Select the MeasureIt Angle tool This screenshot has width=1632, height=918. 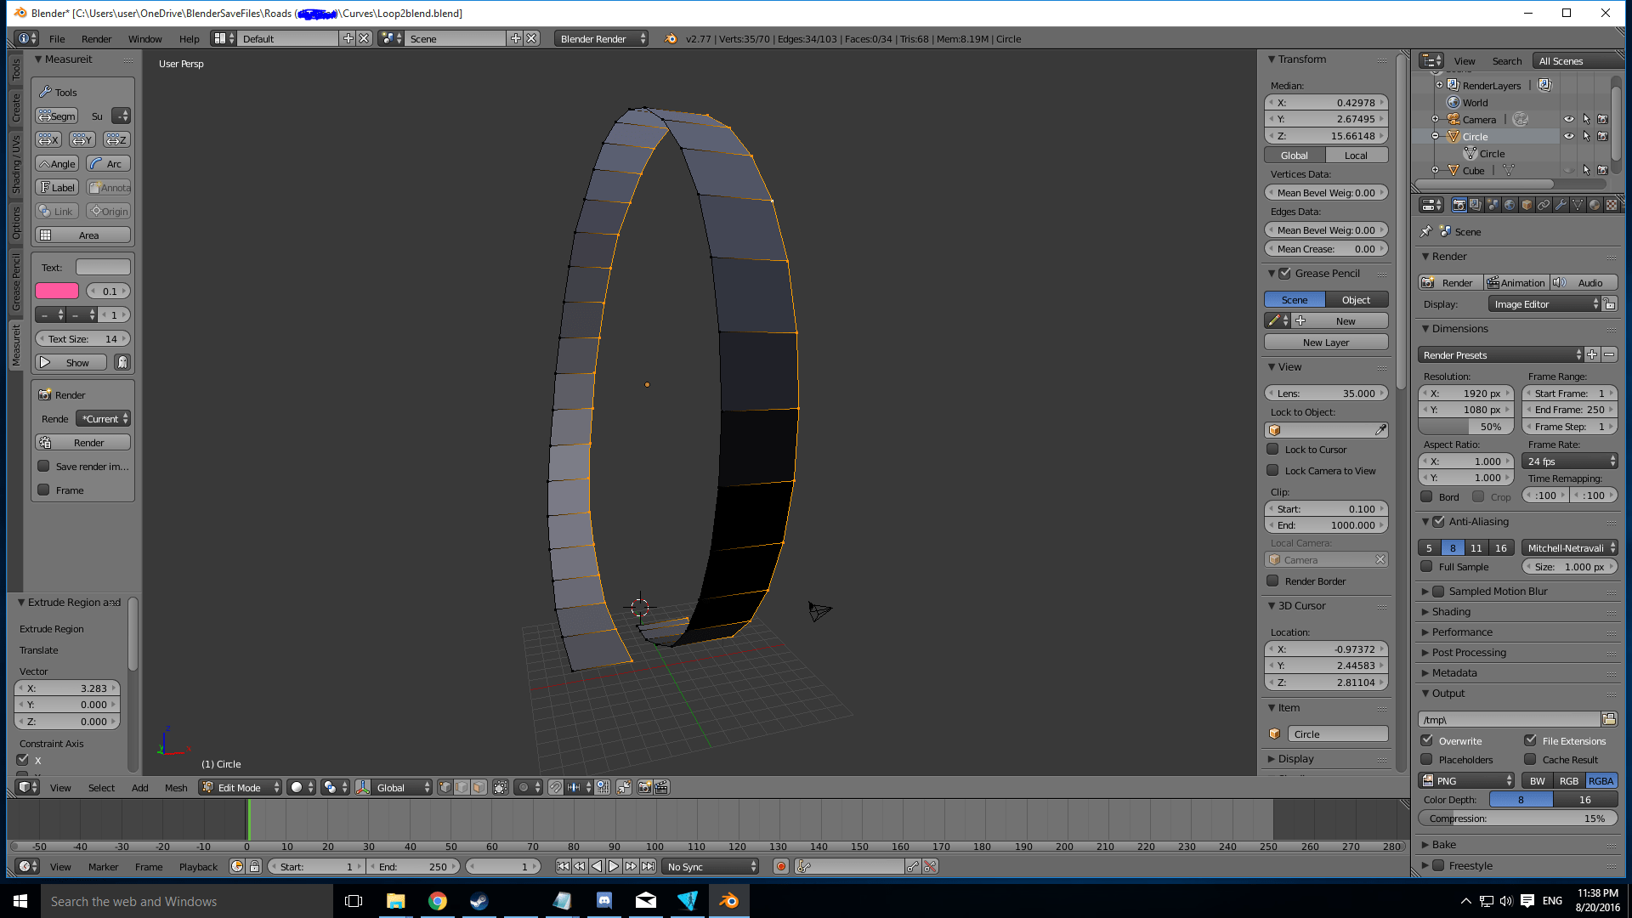click(56, 163)
